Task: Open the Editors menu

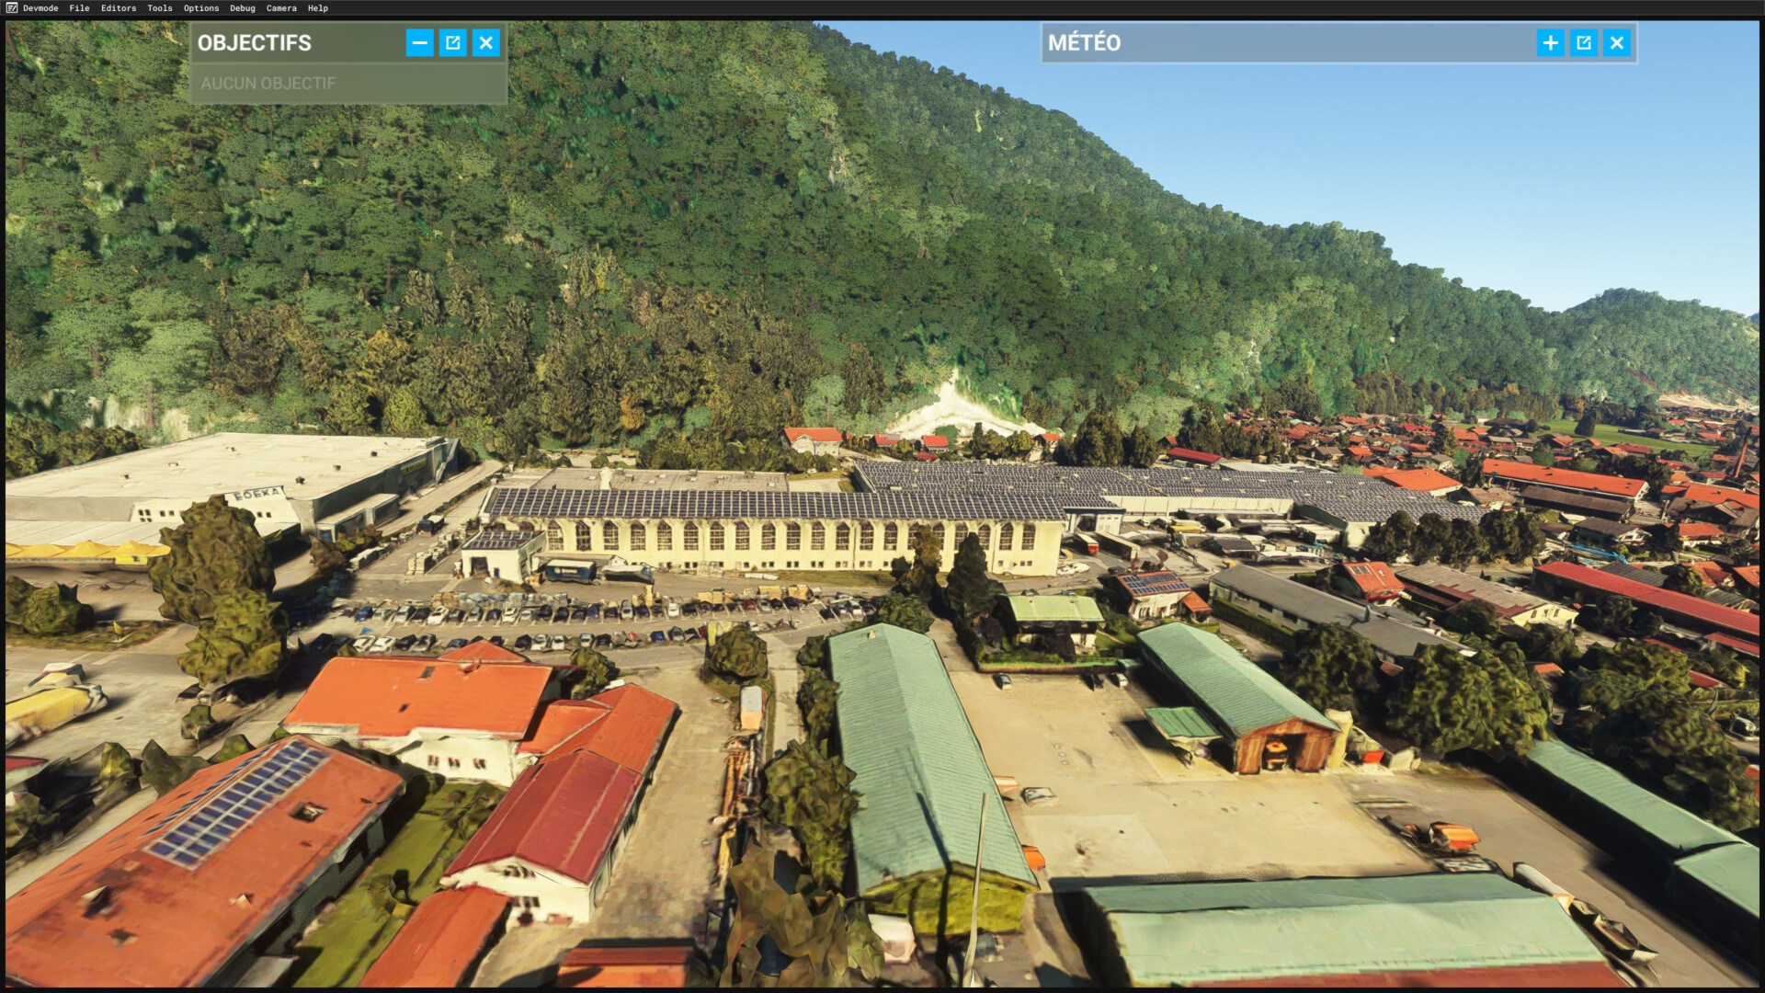Action: [x=119, y=8]
